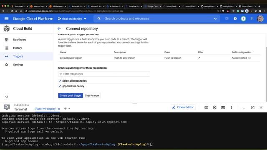Click Create push trigger button
The width and height of the screenshot is (267, 150).
pos(71,95)
